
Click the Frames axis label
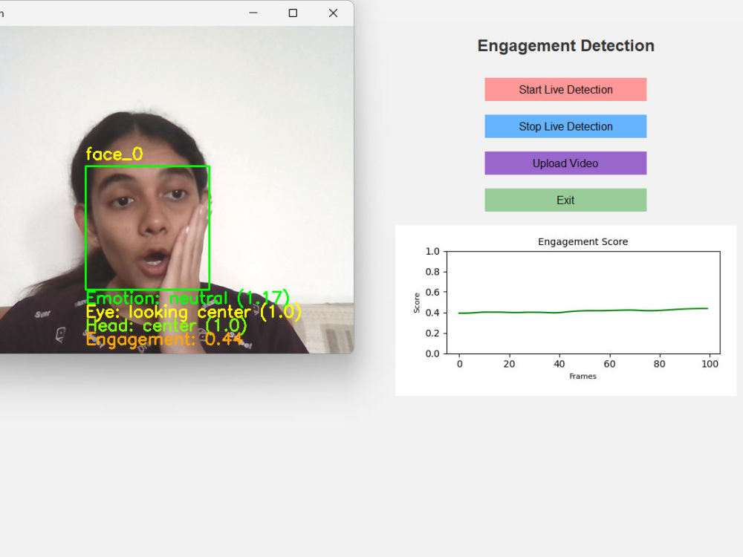[x=583, y=376]
